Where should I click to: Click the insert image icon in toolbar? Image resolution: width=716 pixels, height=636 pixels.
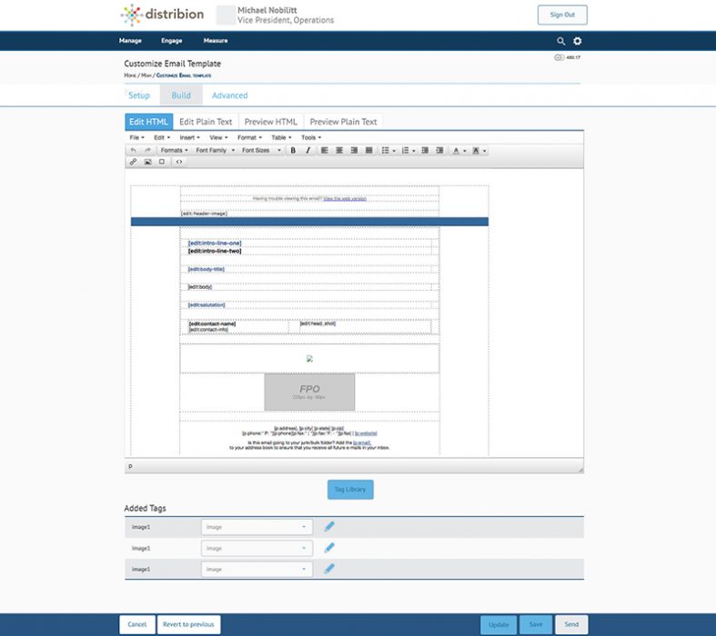pos(147,162)
